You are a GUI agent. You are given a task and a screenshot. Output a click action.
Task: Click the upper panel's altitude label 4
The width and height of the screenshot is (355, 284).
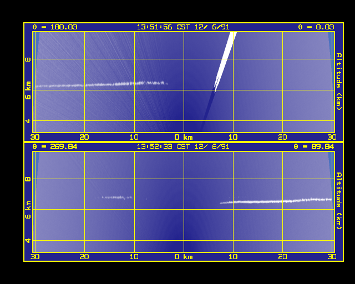pos(28,121)
